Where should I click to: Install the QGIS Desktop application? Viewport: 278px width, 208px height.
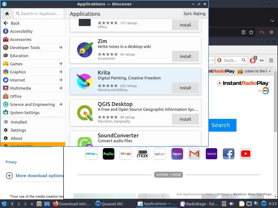coord(185,119)
